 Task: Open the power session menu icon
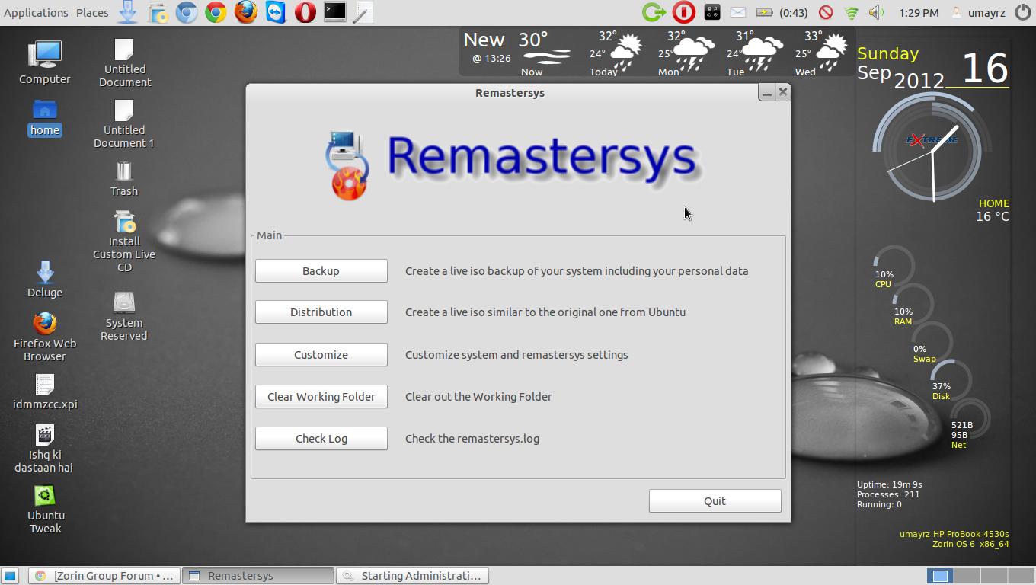pos(1023,12)
